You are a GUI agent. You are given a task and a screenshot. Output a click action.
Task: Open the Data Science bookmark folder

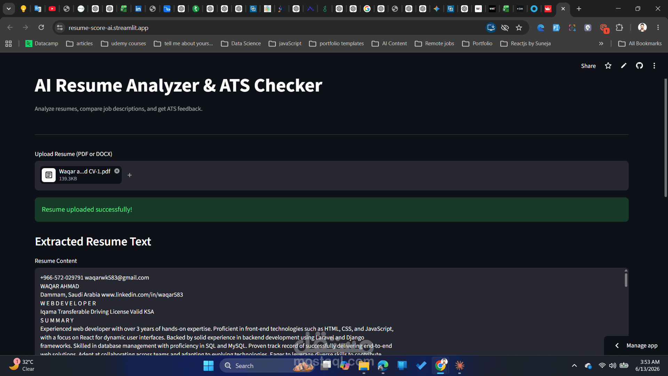point(241,44)
